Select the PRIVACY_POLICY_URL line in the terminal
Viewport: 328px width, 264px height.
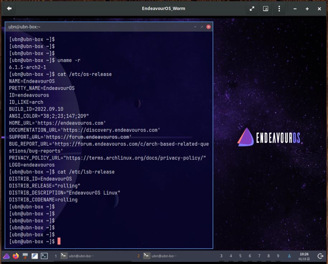click(x=108, y=158)
